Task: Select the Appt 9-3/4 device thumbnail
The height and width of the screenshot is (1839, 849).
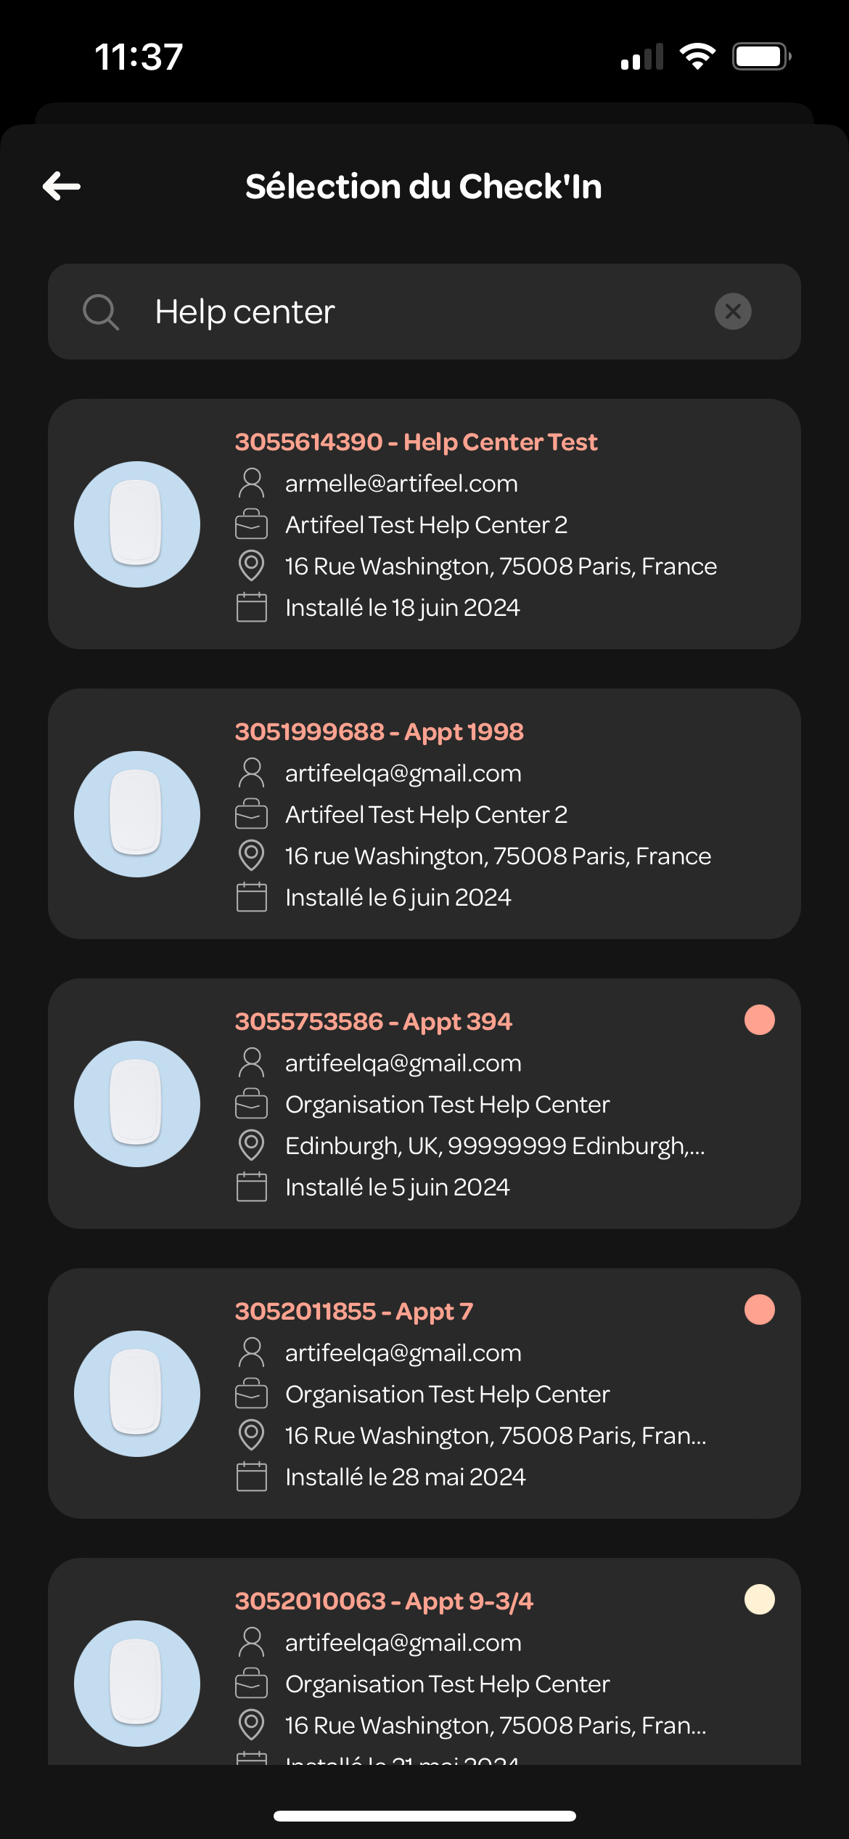Action: pos(137,1684)
